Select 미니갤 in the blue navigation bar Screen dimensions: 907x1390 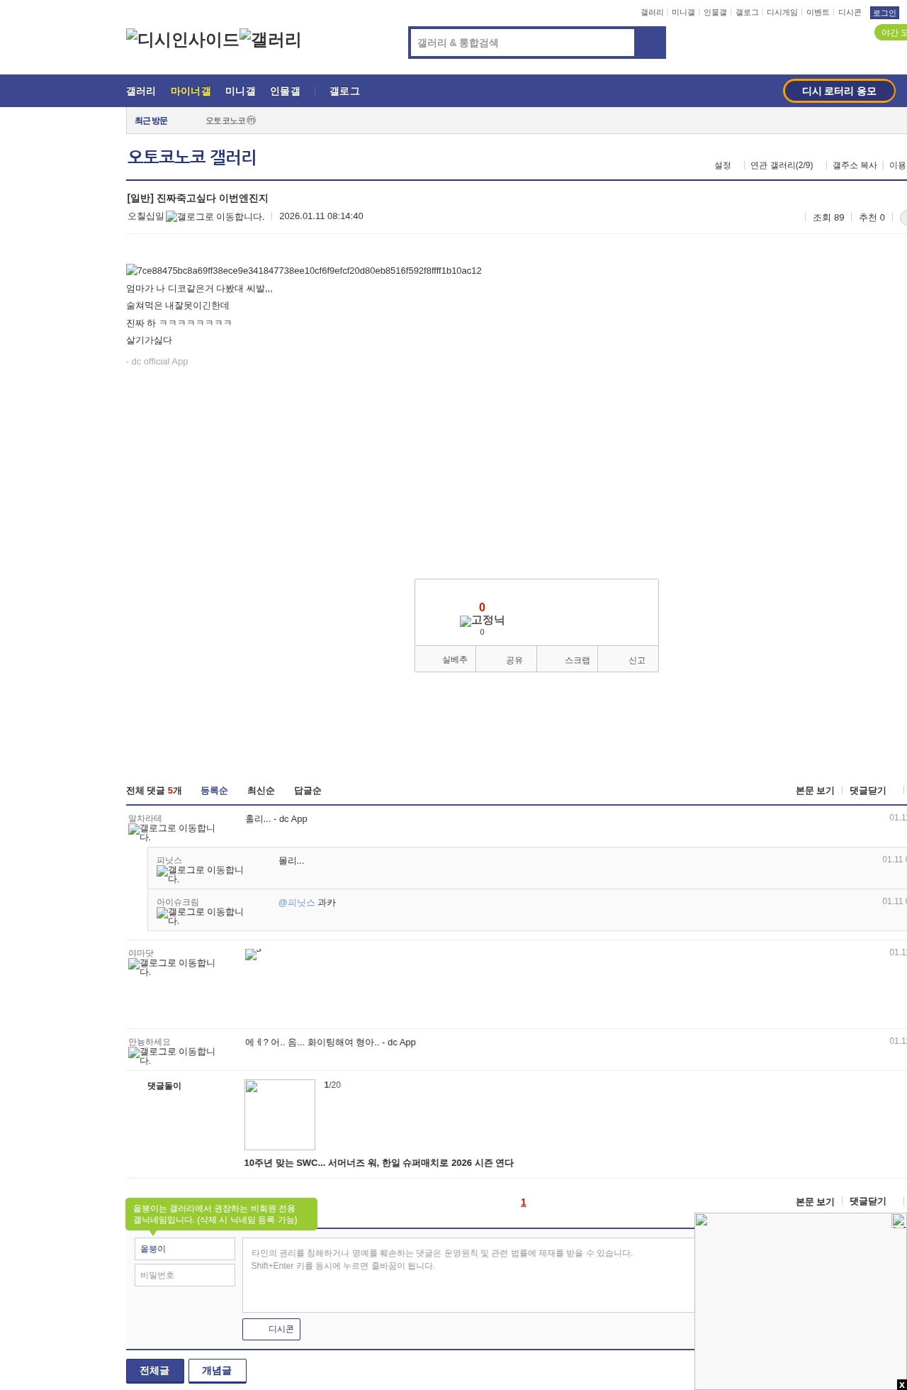click(240, 91)
